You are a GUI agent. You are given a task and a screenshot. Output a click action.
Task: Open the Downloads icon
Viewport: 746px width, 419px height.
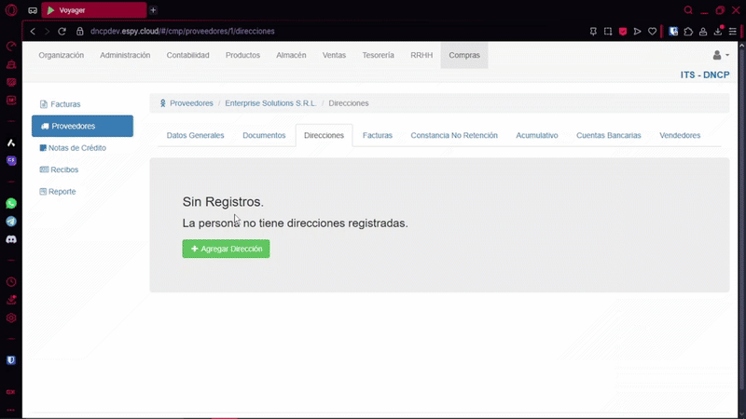(718, 32)
